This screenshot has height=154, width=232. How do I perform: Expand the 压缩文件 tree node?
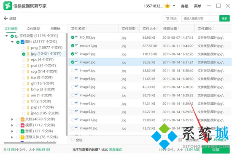point(12,137)
